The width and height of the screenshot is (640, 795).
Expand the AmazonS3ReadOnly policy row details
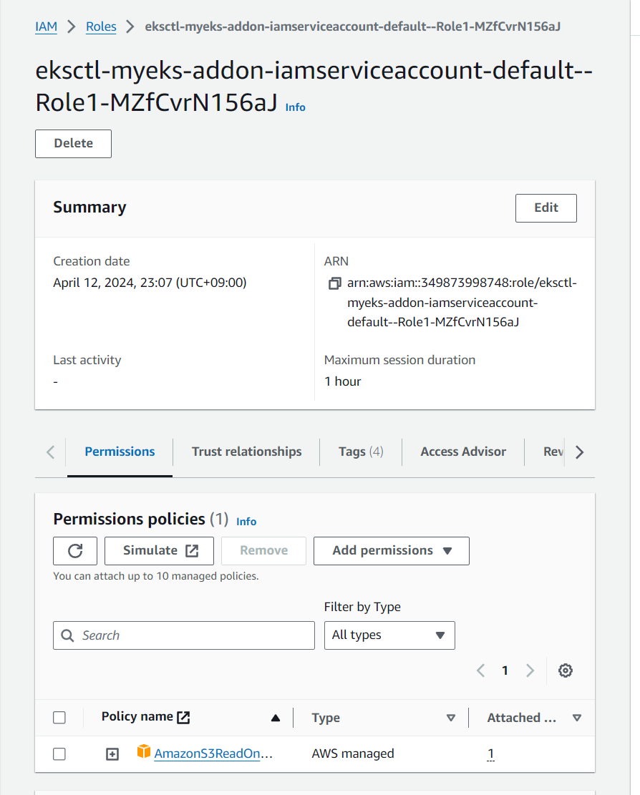tap(112, 754)
